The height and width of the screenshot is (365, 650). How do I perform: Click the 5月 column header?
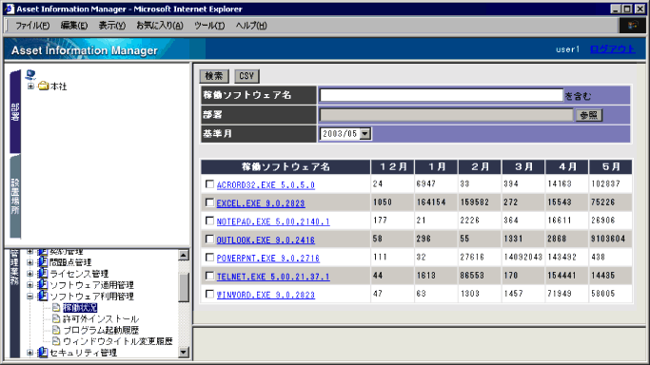(611, 166)
